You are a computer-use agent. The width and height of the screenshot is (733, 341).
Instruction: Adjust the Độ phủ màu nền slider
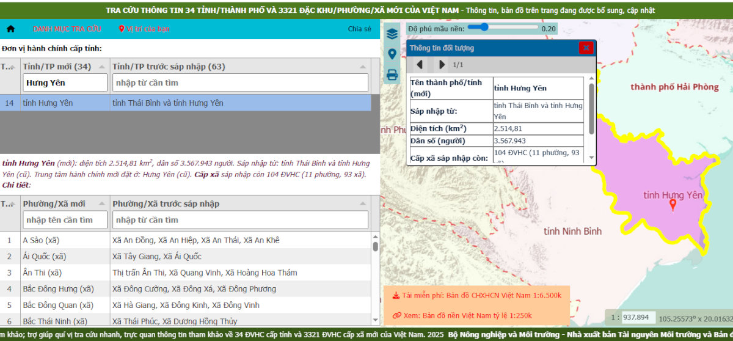[485, 28]
